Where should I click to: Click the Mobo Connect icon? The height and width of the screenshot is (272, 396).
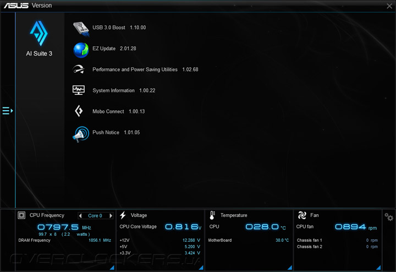pos(79,111)
